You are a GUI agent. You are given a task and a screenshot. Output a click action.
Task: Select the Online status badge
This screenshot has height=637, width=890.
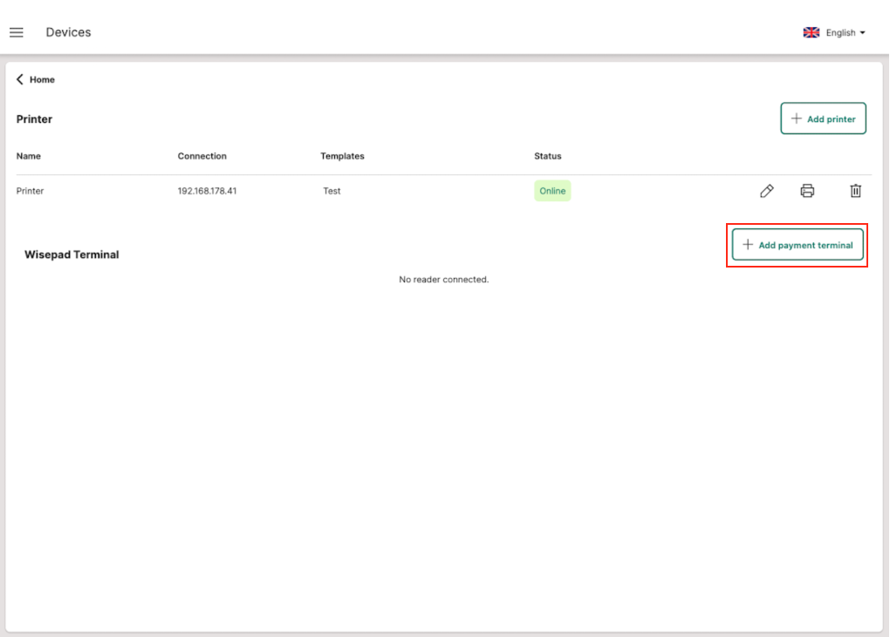coord(552,191)
